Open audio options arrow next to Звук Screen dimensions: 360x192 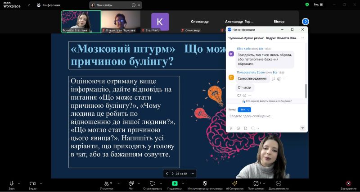19,183
